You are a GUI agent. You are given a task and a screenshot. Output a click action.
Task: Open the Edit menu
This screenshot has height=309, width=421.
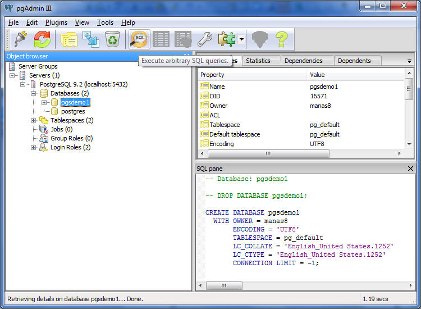tap(31, 22)
